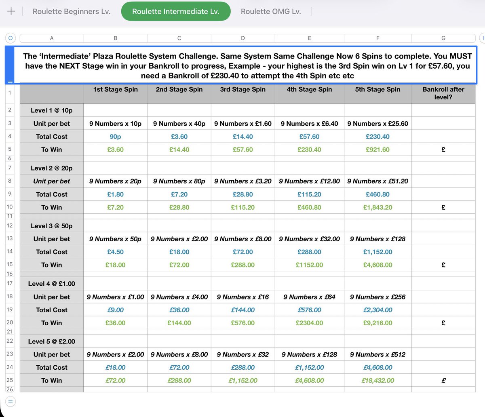Click the '9 Numbers x £16' cell
Screen dimensions: 485x417
click(x=243, y=297)
